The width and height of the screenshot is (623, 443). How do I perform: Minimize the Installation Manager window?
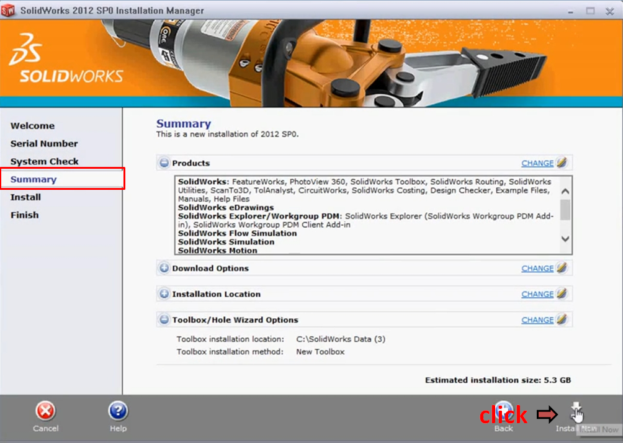pos(570,11)
